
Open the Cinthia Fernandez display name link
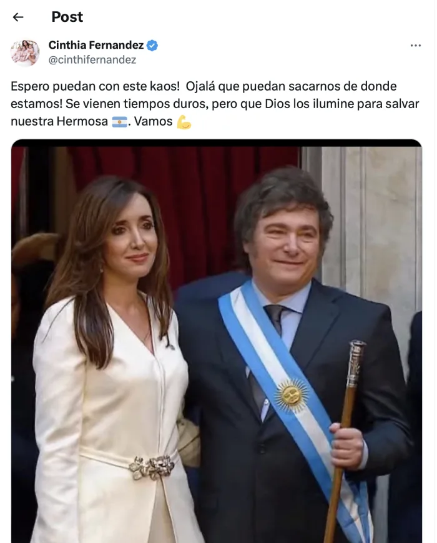click(96, 45)
